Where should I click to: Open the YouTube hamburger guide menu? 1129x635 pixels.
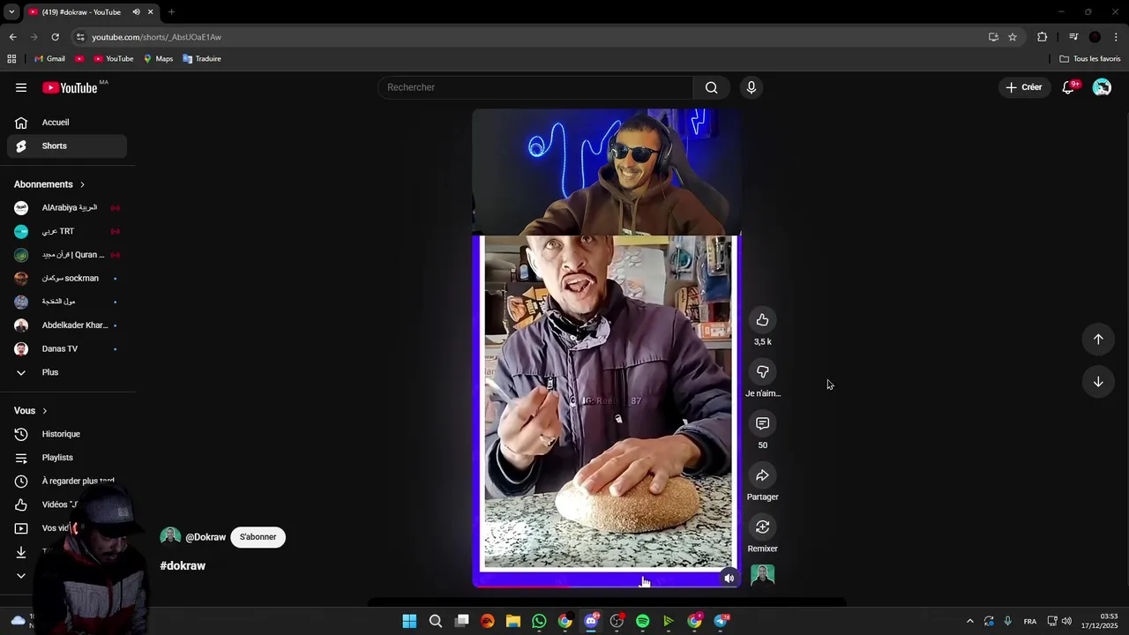coord(21,87)
